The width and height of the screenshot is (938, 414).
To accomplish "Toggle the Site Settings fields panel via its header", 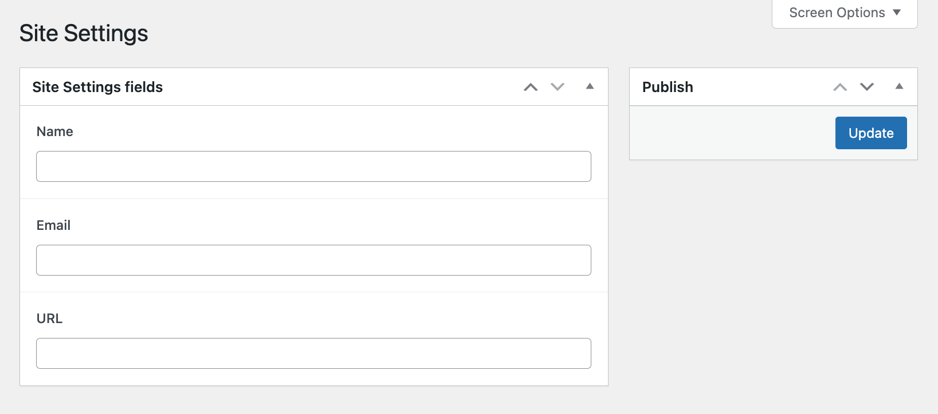I will pyautogui.click(x=590, y=87).
